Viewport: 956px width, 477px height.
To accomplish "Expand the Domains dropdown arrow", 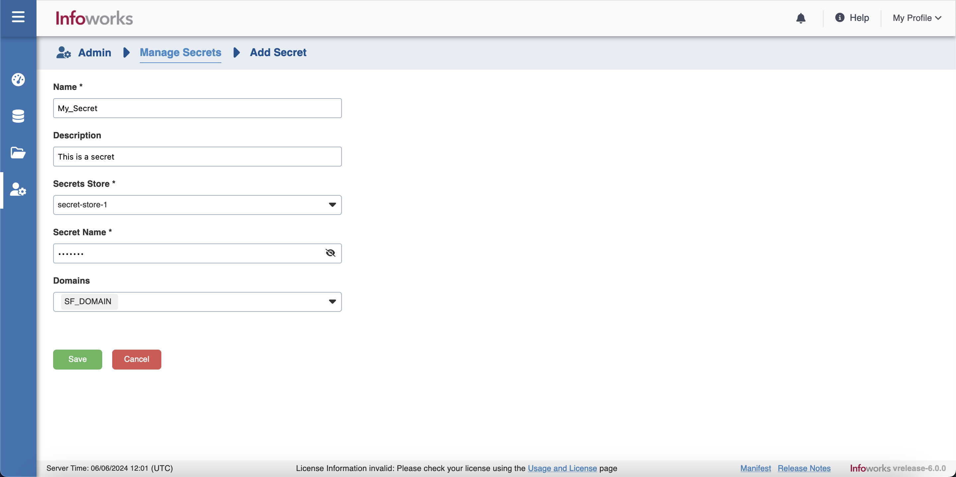I will [x=332, y=302].
